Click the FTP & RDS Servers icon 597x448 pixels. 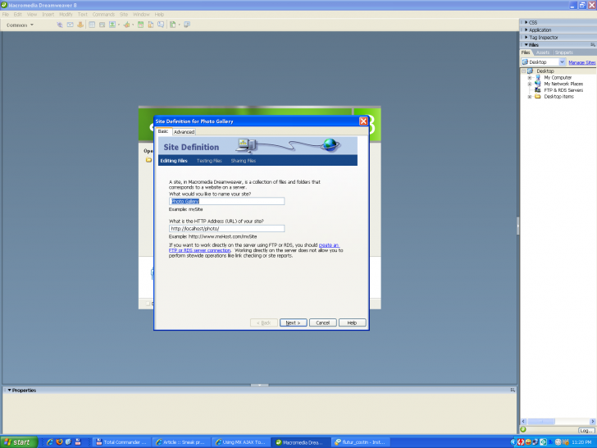click(x=538, y=90)
